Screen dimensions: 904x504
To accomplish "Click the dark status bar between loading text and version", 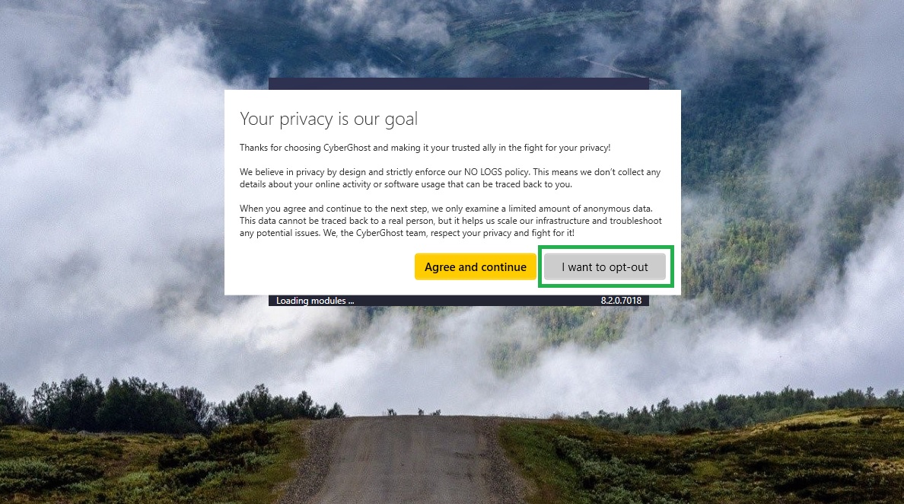I will (x=477, y=301).
